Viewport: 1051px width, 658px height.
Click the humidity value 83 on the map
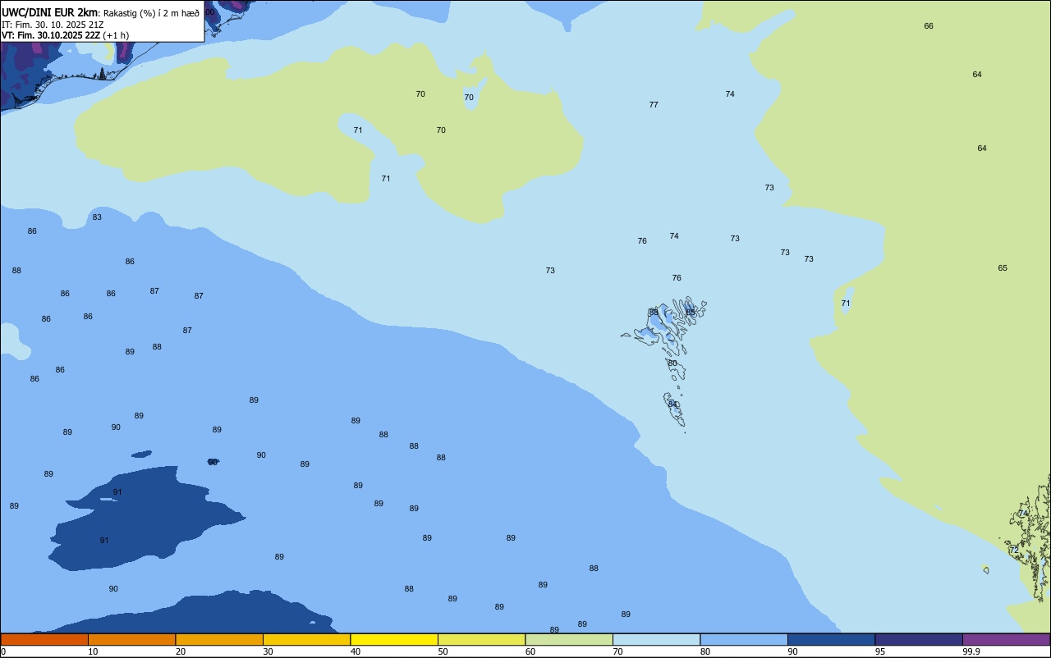[x=97, y=217]
